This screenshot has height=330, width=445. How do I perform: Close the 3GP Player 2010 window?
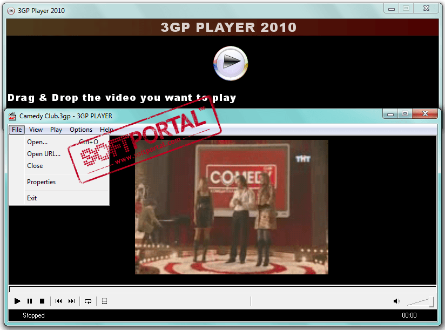click(426, 9)
